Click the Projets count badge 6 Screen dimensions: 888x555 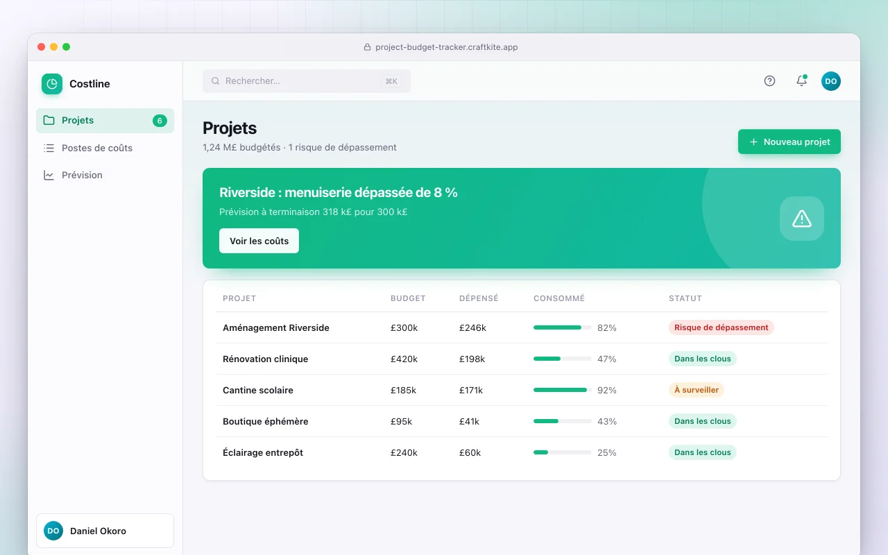tap(160, 121)
